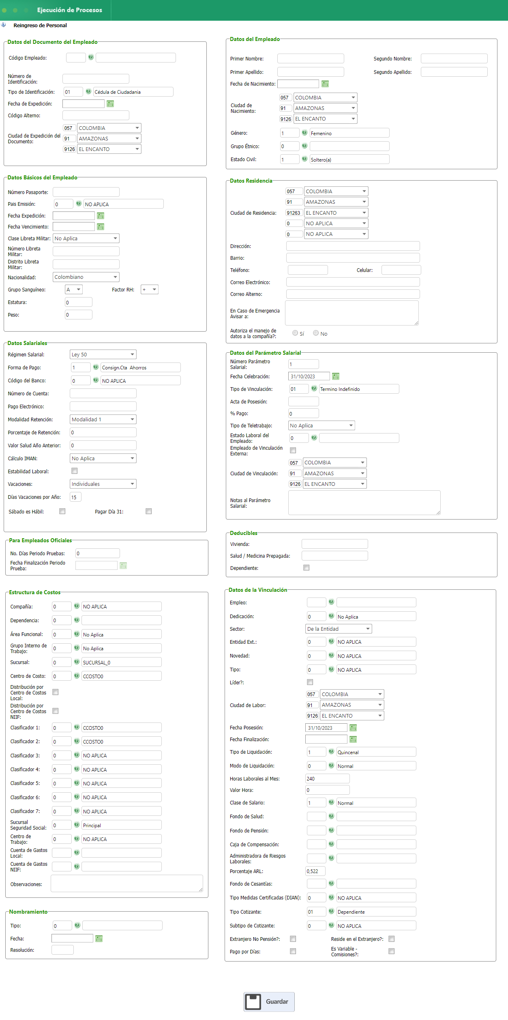Open Factor RH dropdown

[150, 289]
